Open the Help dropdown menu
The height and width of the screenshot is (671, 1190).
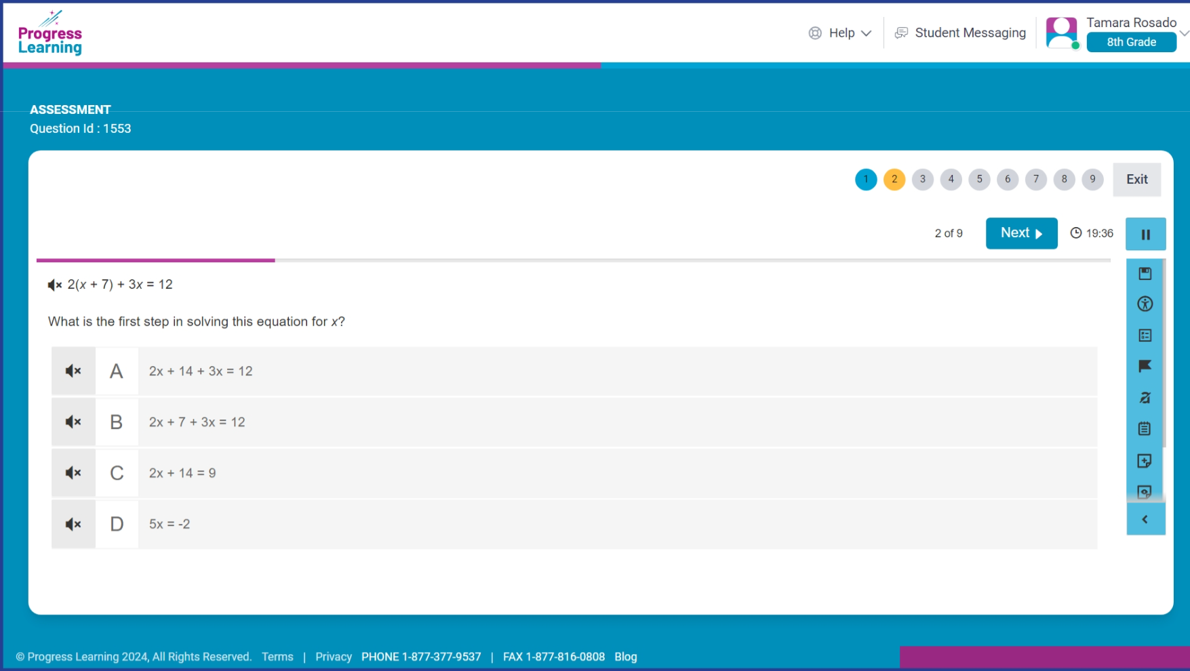840,33
